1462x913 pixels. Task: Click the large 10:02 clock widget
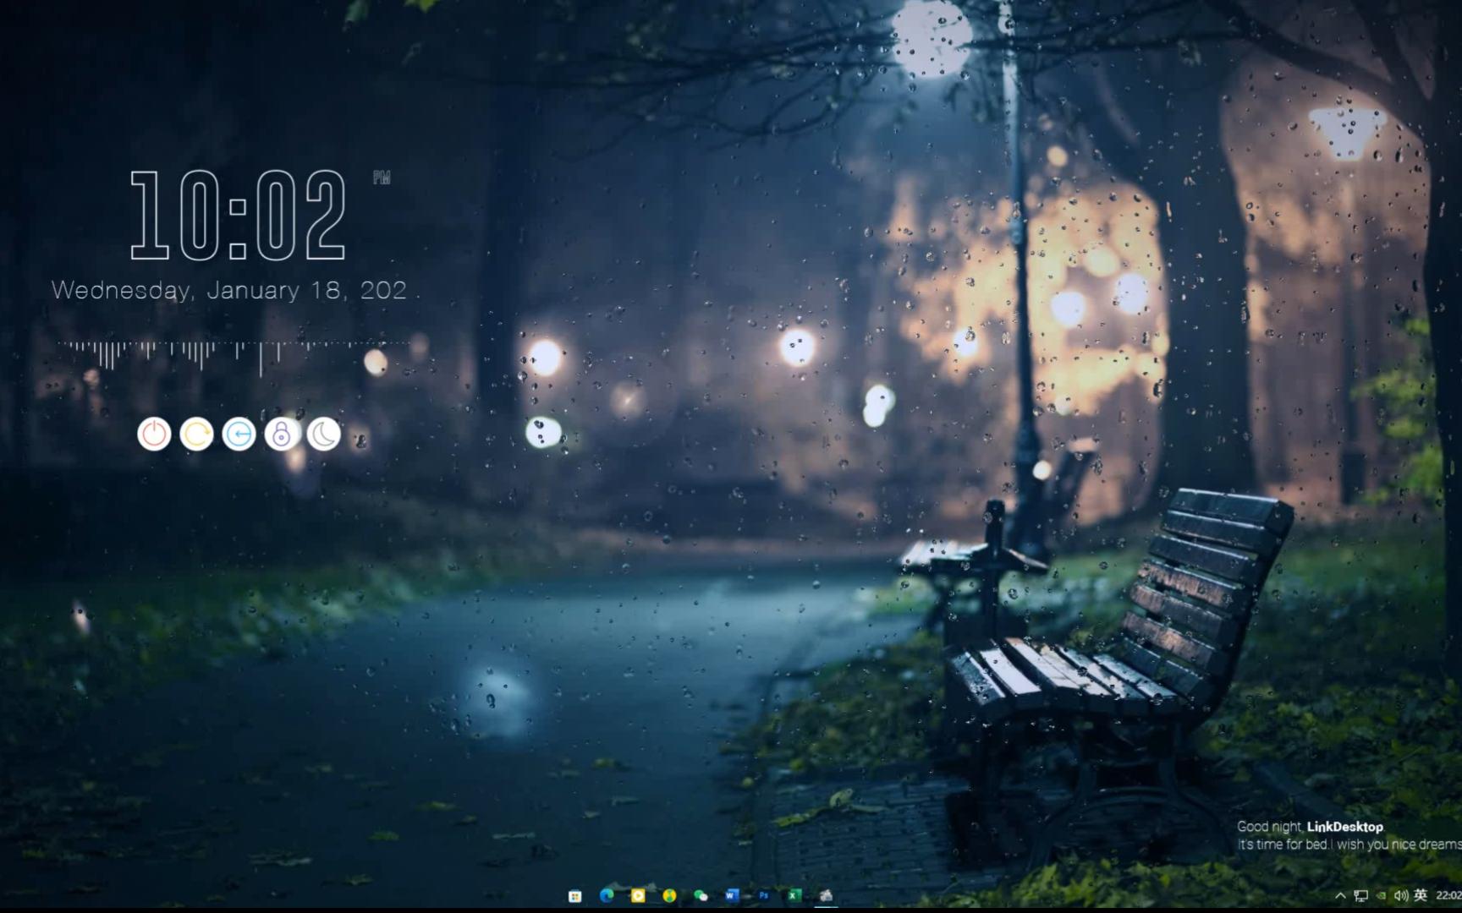coord(238,215)
